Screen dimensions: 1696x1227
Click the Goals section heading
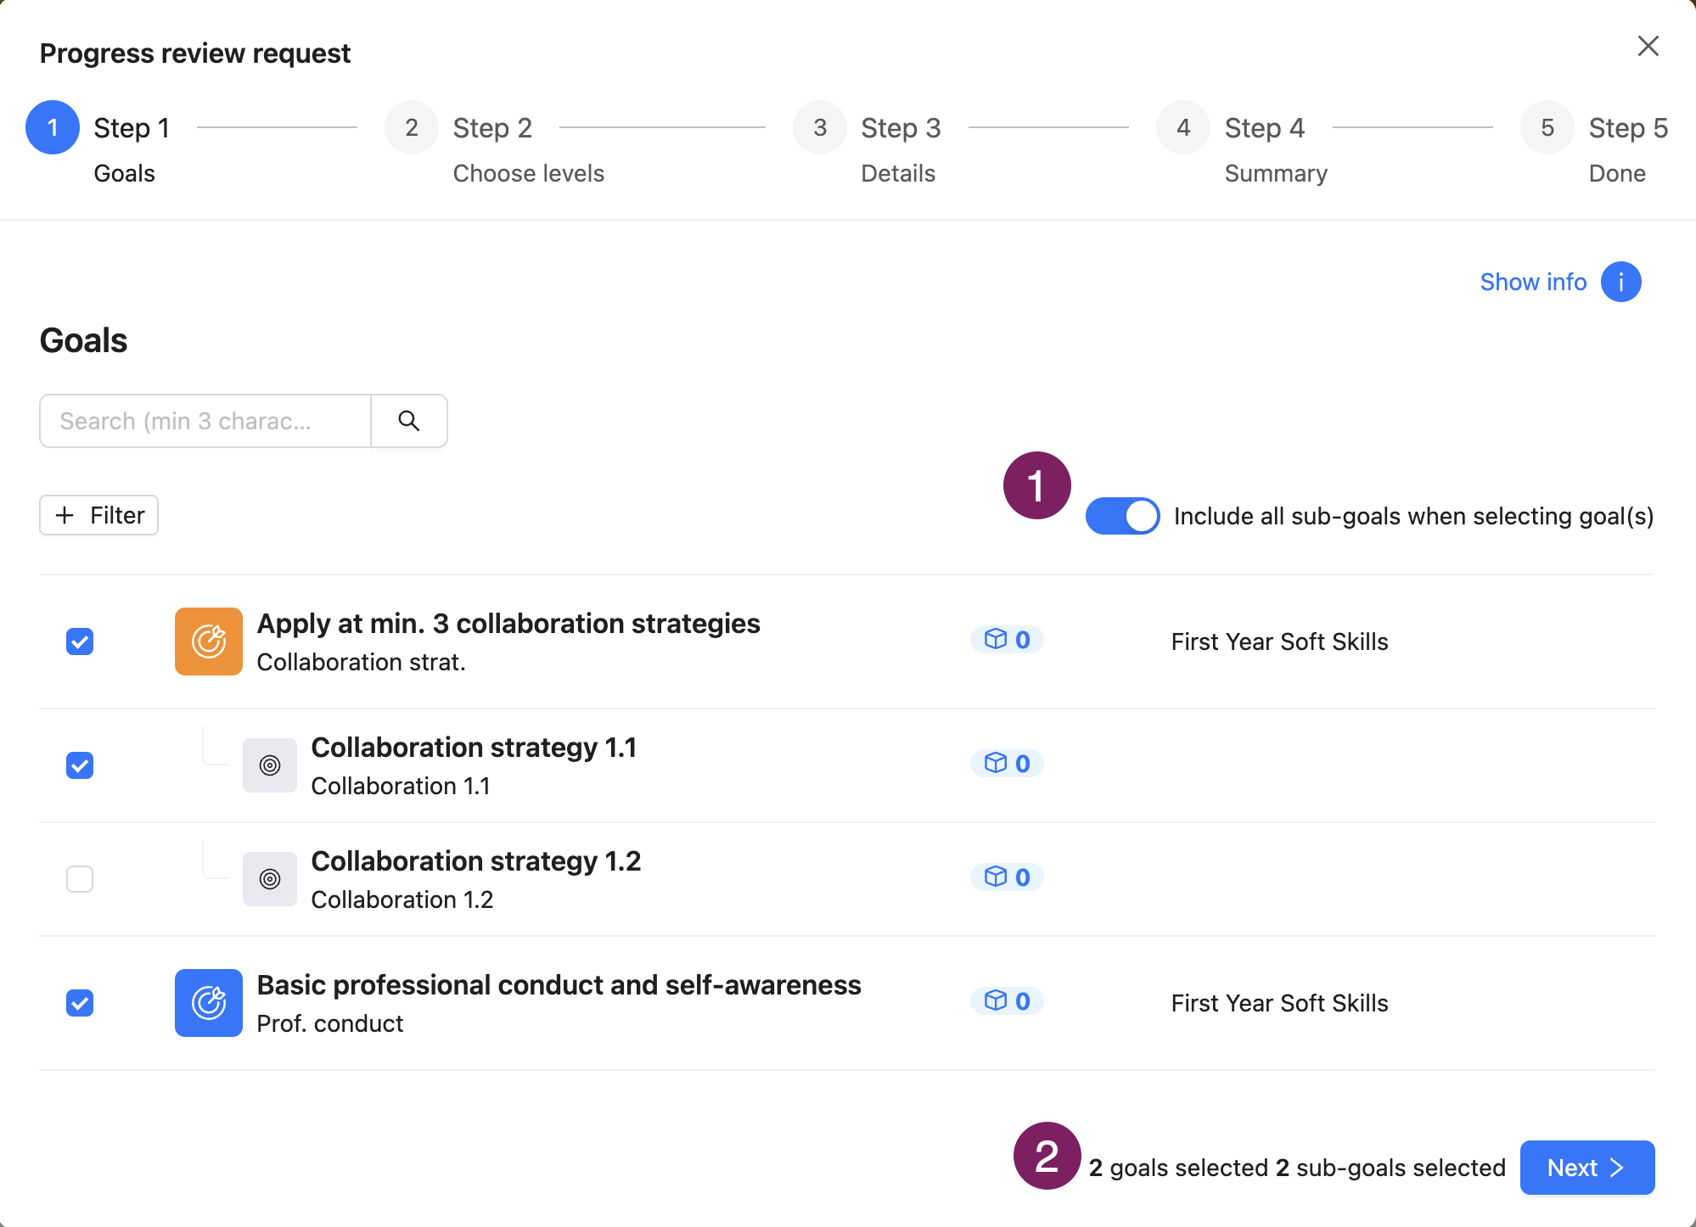(83, 340)
